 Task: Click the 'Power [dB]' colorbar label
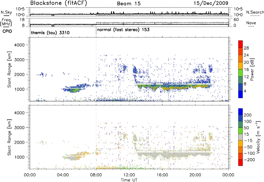252,69
